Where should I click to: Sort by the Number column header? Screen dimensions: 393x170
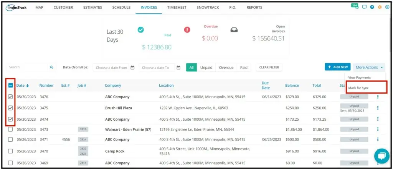pyautogui.click(x=46, y=85)
